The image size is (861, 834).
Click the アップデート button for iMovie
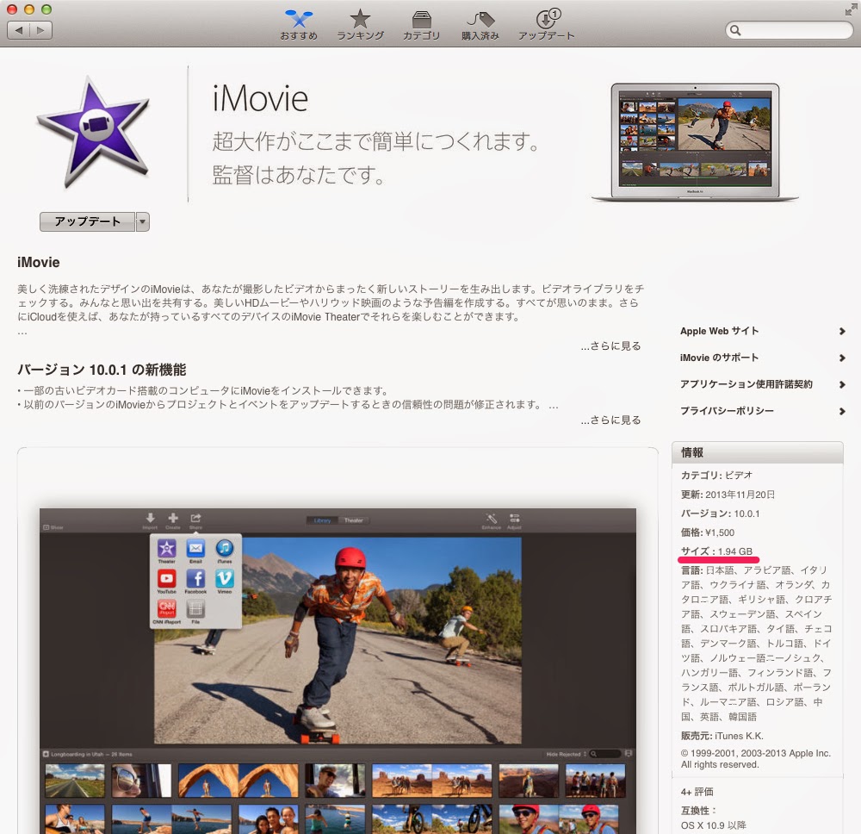(87, 221)
